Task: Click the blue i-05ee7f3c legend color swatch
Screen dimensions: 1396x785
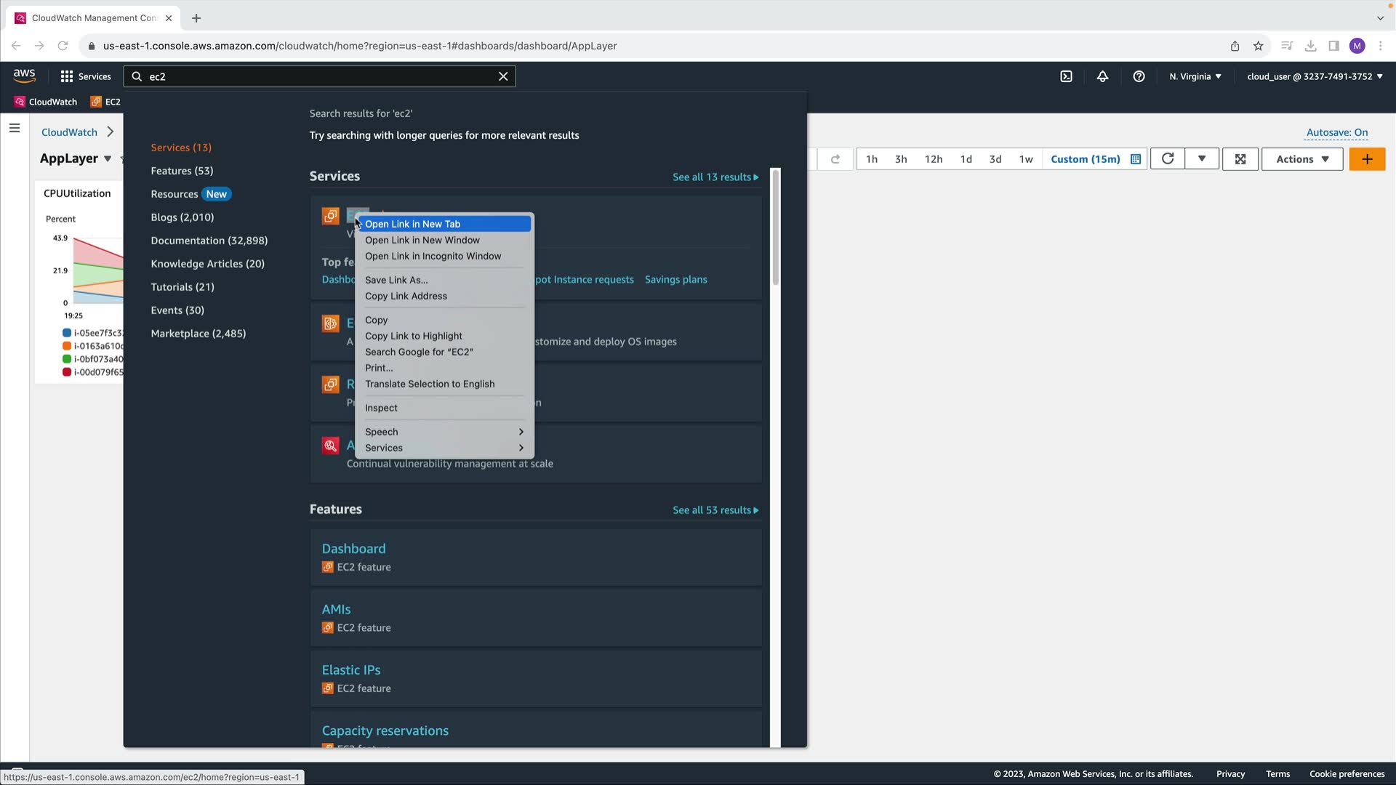Action: point(67,333)
